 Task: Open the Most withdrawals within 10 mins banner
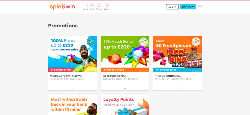point(72,105)
